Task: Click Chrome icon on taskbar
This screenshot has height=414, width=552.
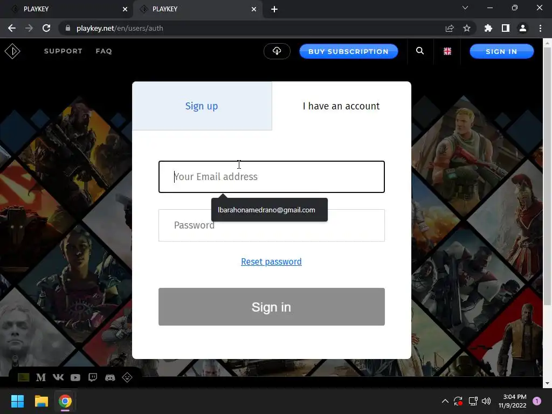Action: 65,401
